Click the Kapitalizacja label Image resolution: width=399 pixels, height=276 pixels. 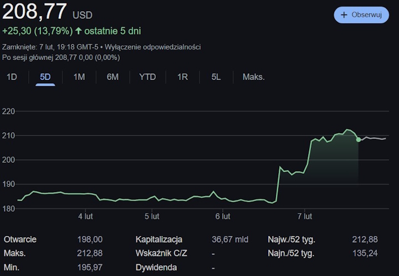pyautogui.click(x=159, y=239)
